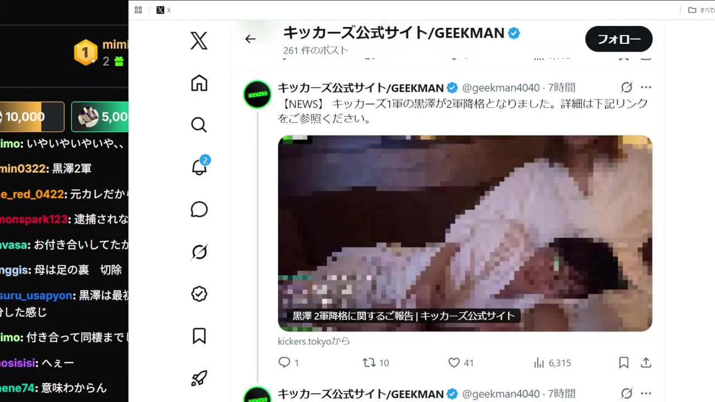Open the Bookmarks sidebar icon

(x=199, y=336)
